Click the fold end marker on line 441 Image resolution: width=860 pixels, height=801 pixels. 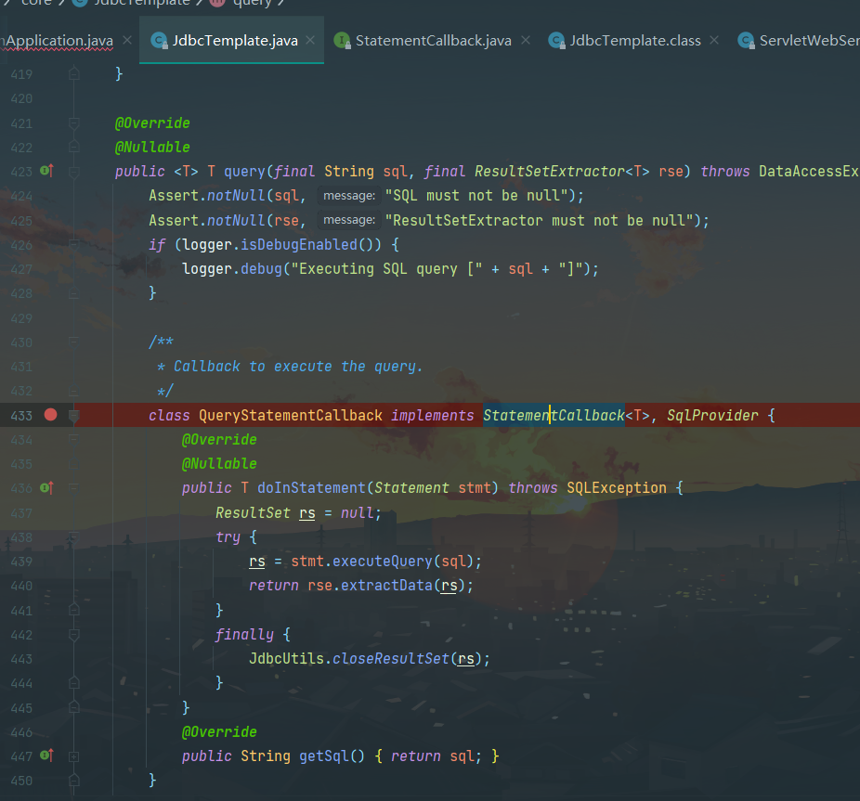(74, 610)
